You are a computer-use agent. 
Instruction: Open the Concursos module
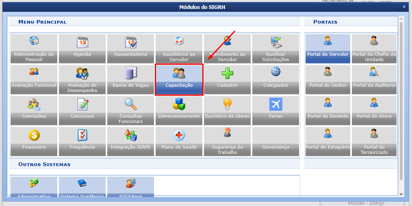(82, 111)
